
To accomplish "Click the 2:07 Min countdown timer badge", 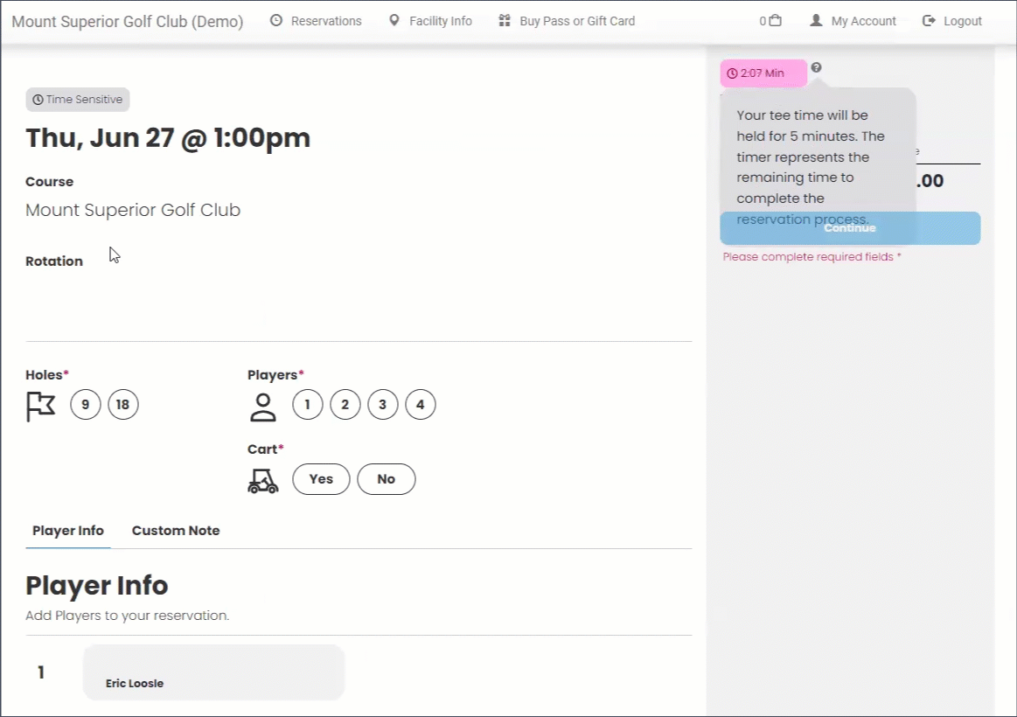I will pos(763,73).
